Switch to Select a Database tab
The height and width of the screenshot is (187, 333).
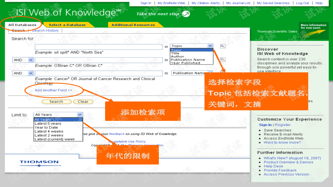(x=67, y=25)
